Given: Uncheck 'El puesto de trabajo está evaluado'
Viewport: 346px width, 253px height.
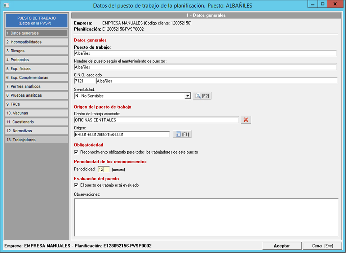Looking at the screenshot, I should point(76,185).
